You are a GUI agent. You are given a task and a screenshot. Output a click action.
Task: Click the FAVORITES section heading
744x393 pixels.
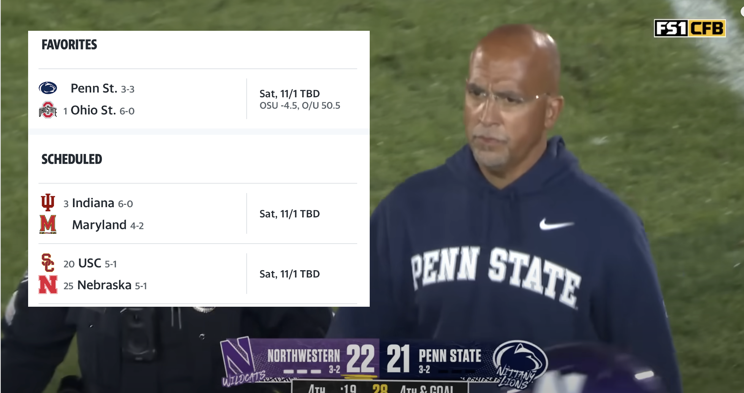pyautogui.click(x=69, y=45)
